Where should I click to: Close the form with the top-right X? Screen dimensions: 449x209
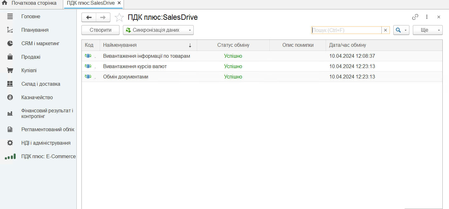pyautogui.click(x=439, y=17)
